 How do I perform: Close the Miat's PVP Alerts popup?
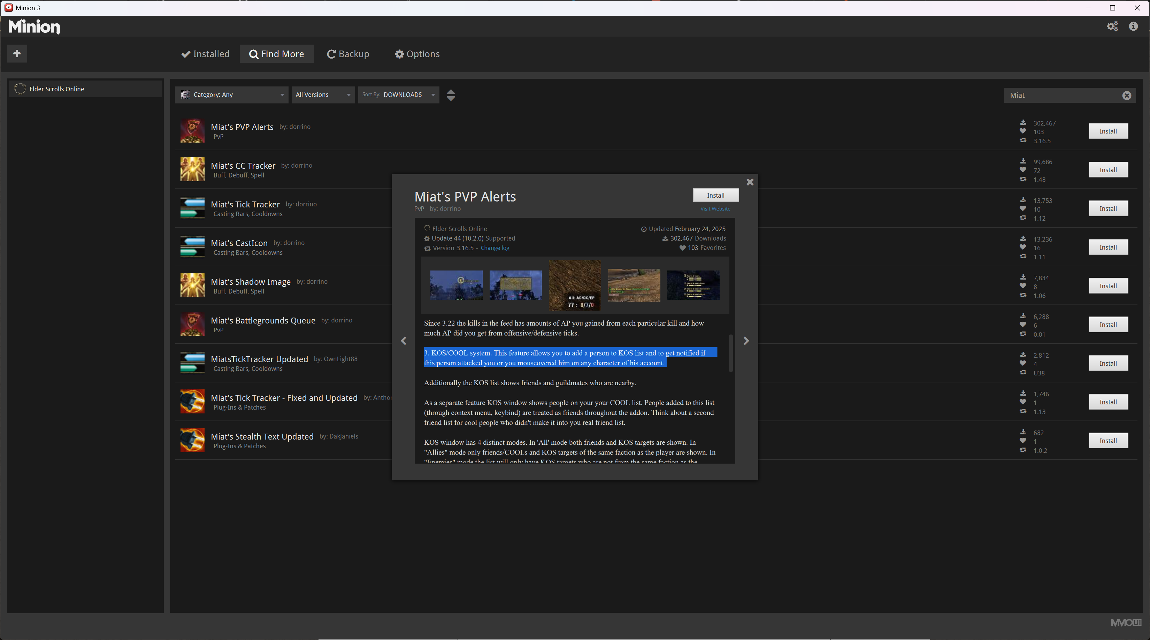(x=750, y=182)
